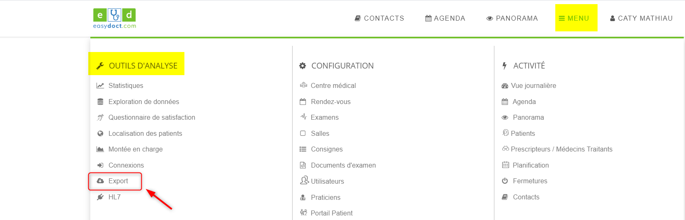This screenshot has height=220, width=685.
Task: Open the MENU dropdown
Action: 576,18
